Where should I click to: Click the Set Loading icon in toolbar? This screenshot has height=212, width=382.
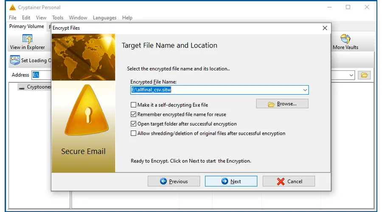pos(15,60)
